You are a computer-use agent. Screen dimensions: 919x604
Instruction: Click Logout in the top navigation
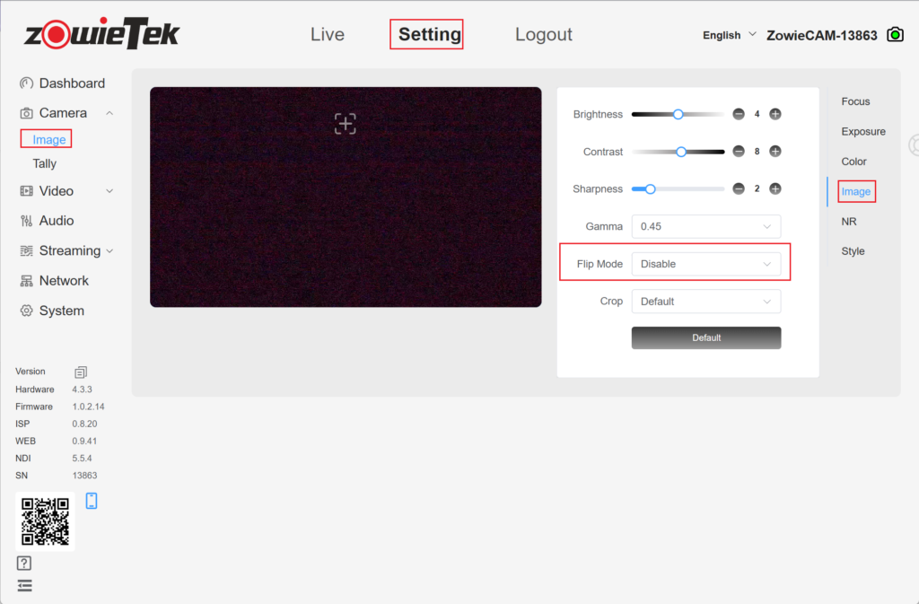(x=543, y=35)
